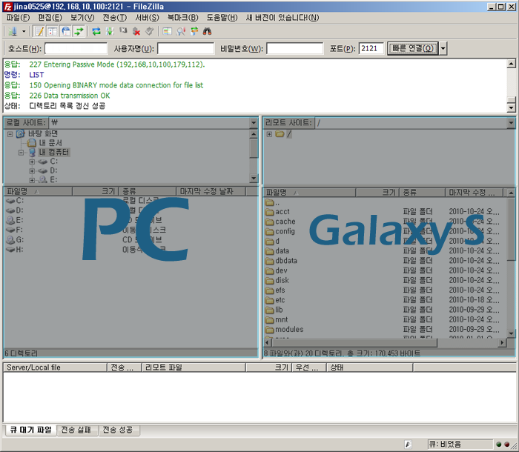Open the 서버(S) menu

147,18
